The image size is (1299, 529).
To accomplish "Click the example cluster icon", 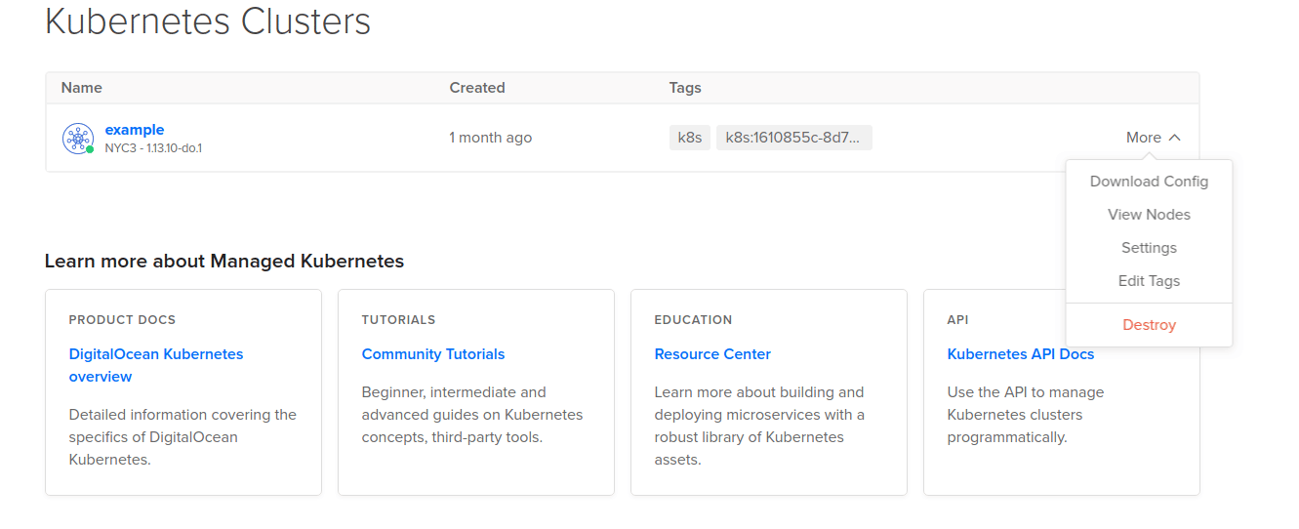I will point(78,139).
